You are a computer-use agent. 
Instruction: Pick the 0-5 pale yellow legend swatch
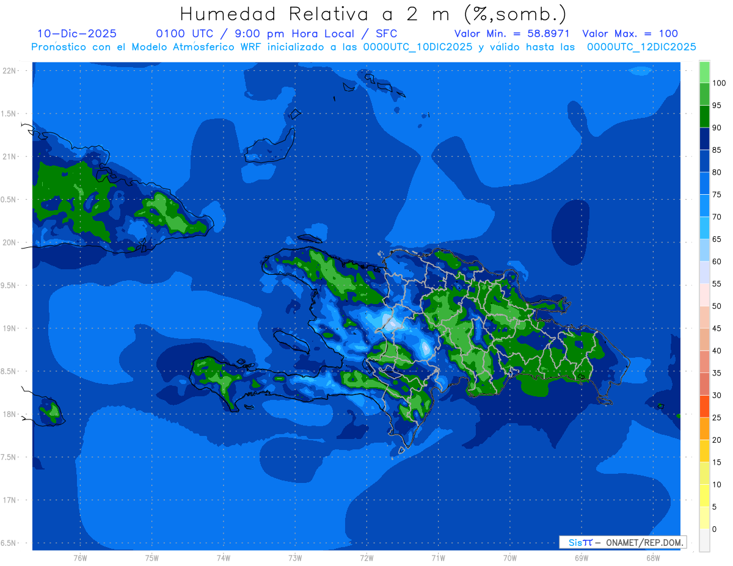point(704,517)
